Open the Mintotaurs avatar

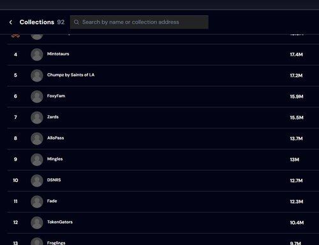(x=37, y=55)
